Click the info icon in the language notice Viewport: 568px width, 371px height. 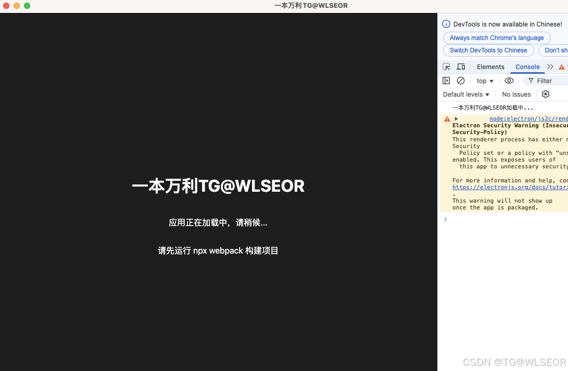click(446, 24)
